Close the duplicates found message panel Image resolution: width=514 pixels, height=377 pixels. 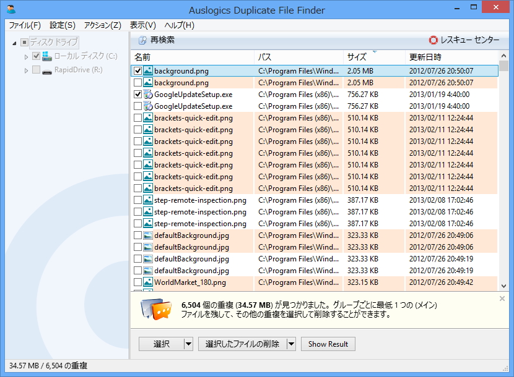point(502,299)
